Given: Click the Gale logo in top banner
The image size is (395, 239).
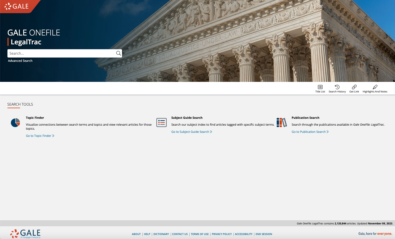Looking at the screenshot, I should click(x=17, y=6).
